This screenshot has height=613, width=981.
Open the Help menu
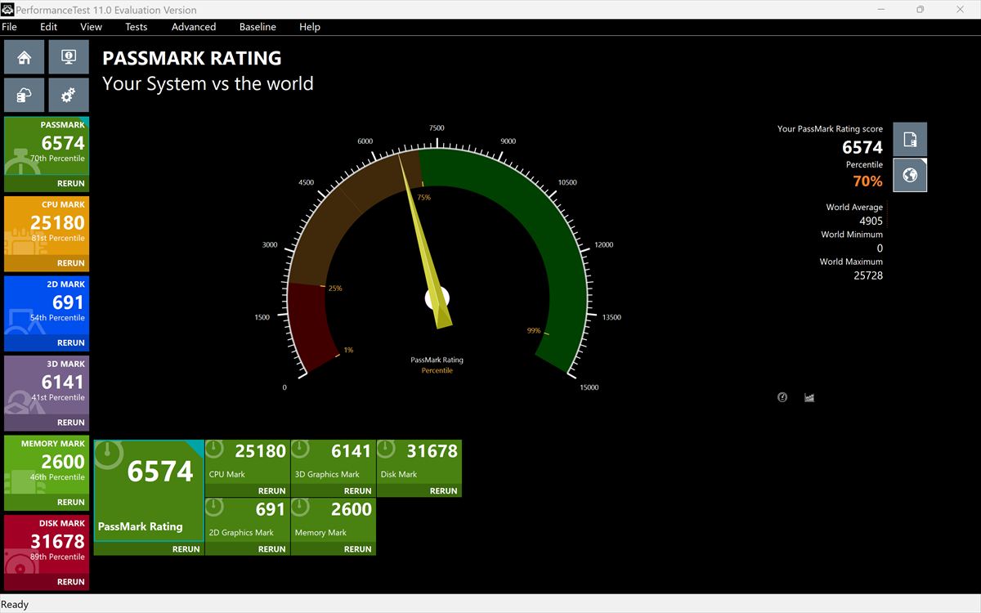click(310, 27)
